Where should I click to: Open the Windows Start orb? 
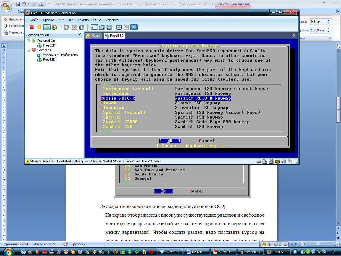[9, 252]
